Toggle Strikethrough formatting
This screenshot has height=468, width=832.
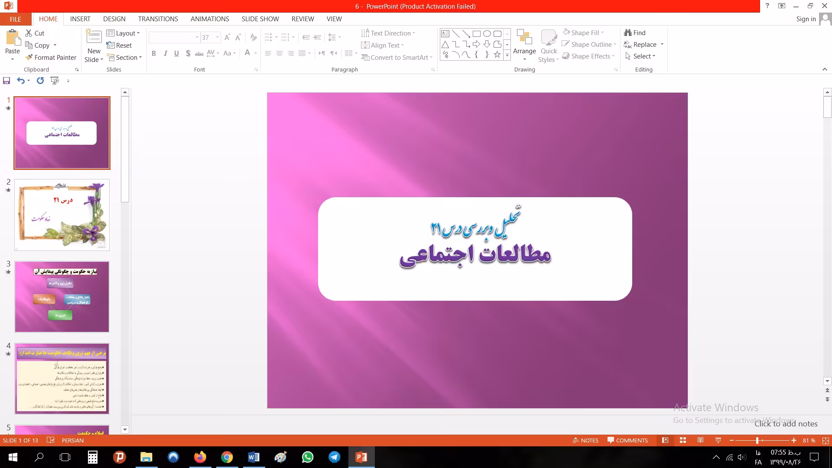pos(199,53)
